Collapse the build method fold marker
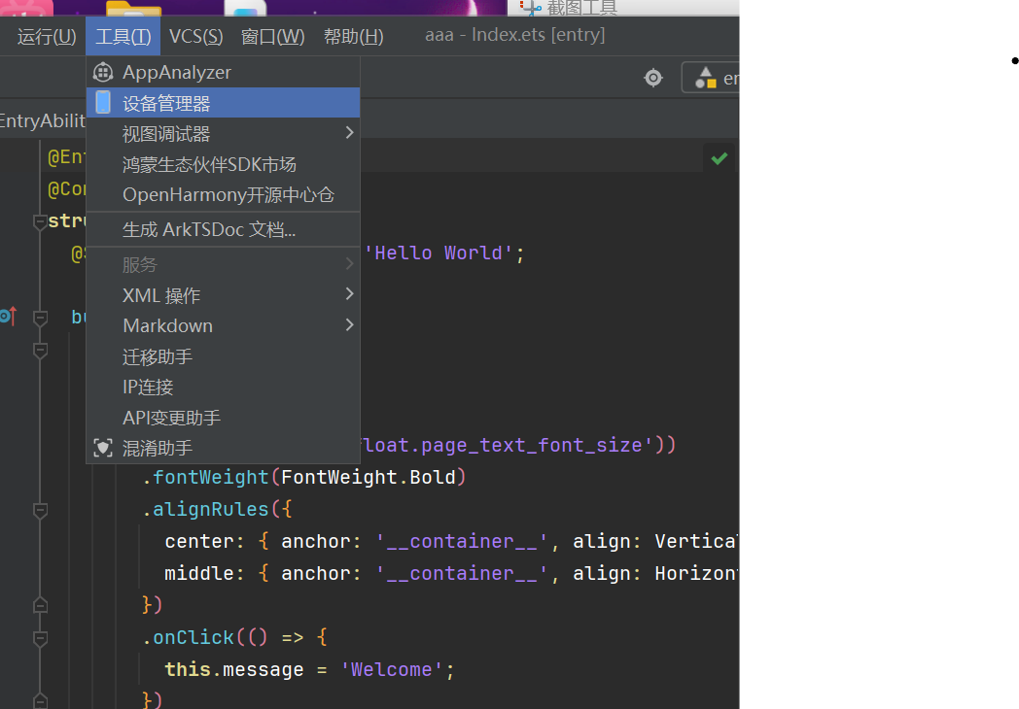Viewport: 1019px width, 709px height. click(x=40, y=318)
